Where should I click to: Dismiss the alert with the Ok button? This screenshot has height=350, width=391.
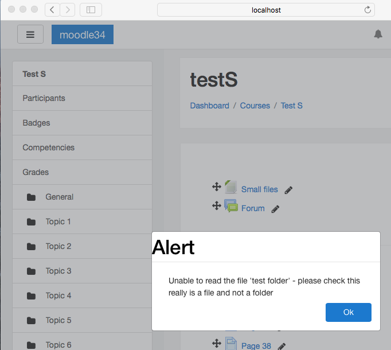coord(349,312)
